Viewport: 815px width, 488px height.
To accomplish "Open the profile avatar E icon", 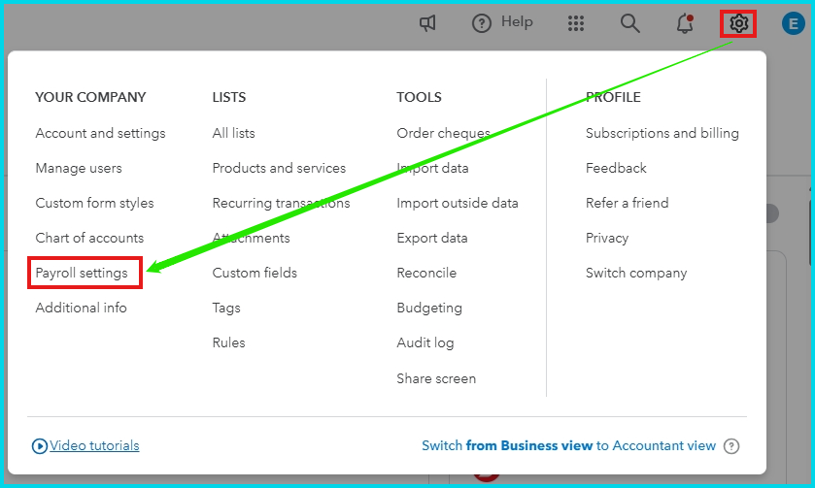I will click(x=793, y=23).
